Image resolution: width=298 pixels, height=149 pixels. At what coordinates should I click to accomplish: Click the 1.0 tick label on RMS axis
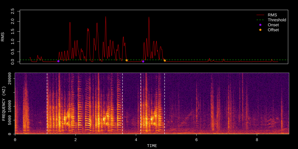pyautogui.click(x=13, y=42)
